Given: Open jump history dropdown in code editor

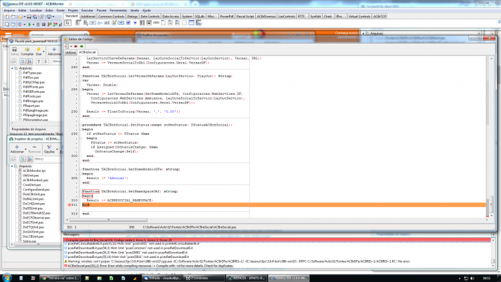Looking at the screenshot, I should [x=71, y=46].
